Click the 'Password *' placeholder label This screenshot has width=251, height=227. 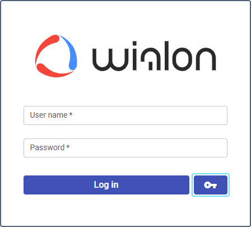pos(50,147)
